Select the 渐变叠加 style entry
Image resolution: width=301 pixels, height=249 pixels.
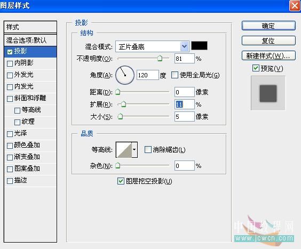click(30, 157)
